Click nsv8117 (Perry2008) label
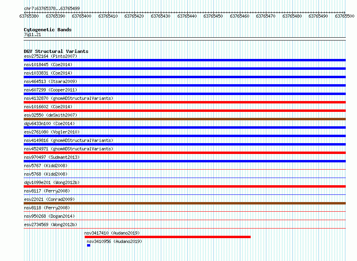The height and width of the screenshot is (261, 357). click(x=47, y=191)
